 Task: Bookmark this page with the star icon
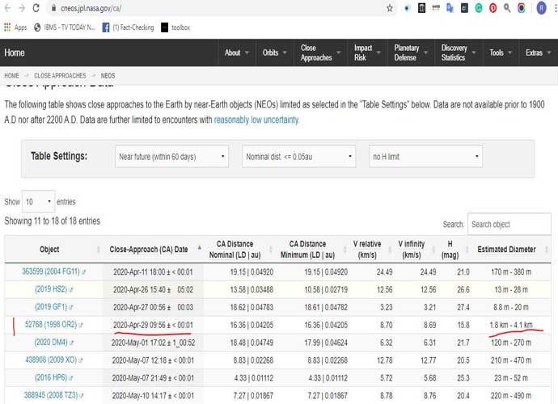pos(390,8)
